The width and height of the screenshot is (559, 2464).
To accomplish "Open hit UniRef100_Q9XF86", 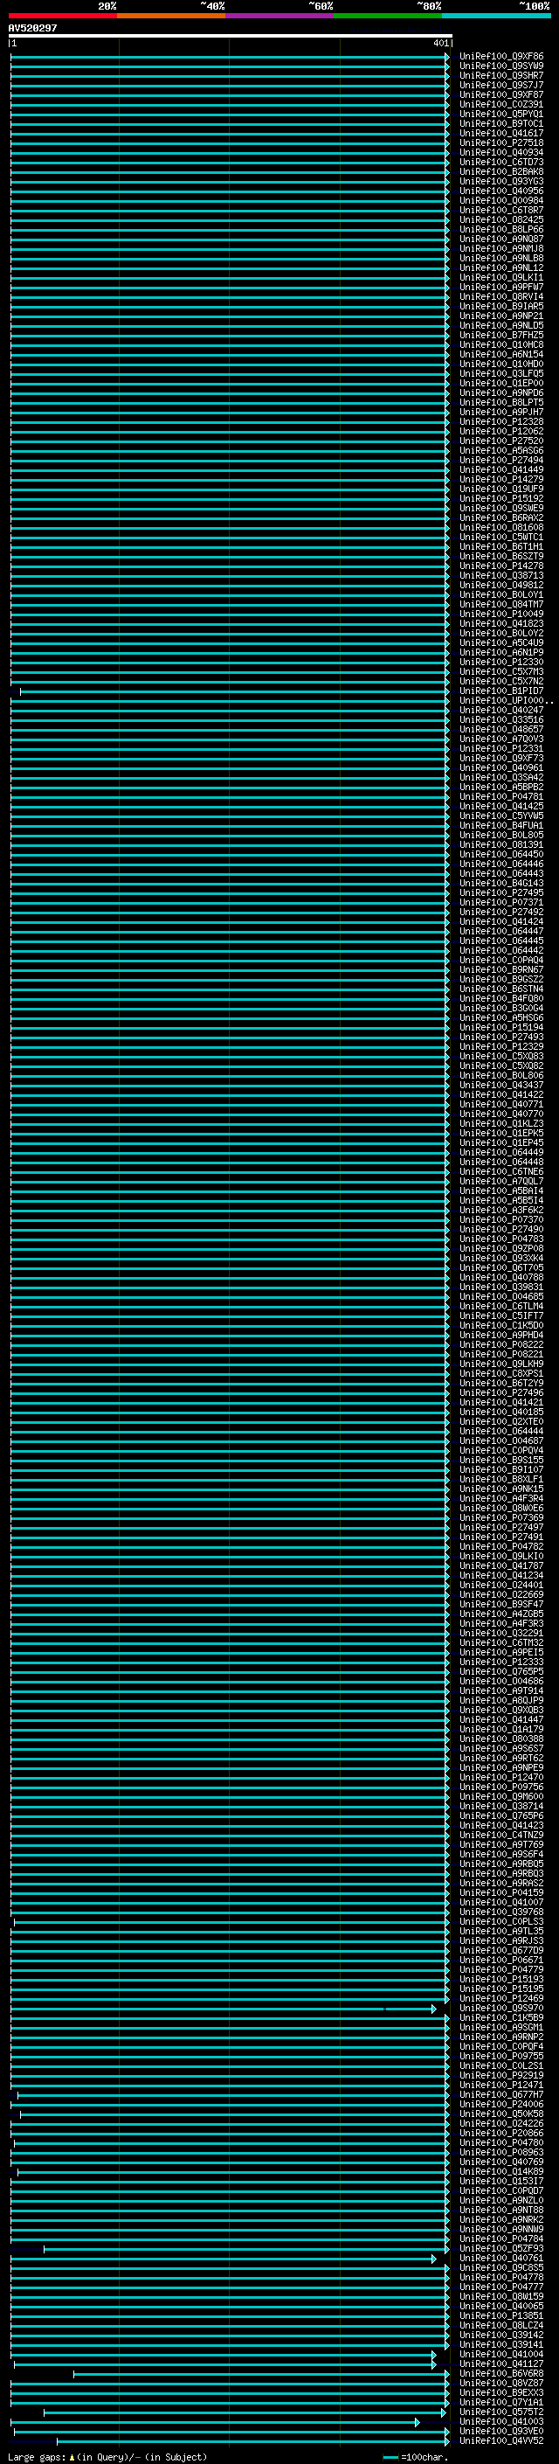I will click(501, 57).
